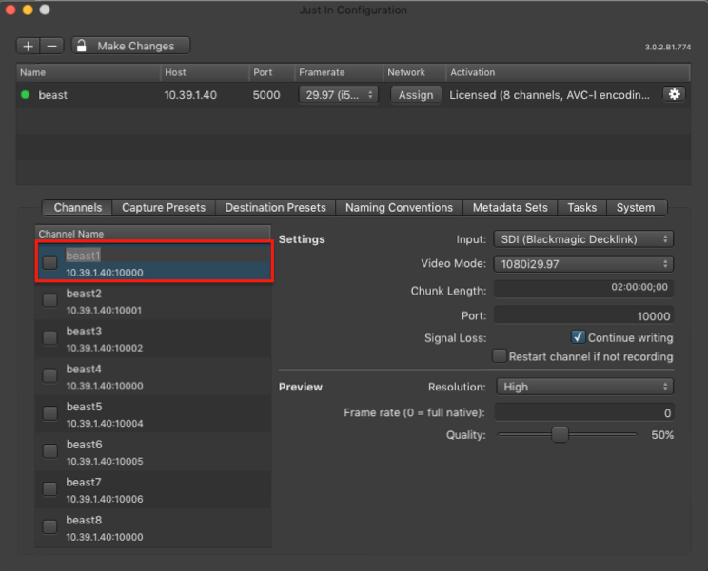
Task: Click the Activation column header
Action: [568, 72]
